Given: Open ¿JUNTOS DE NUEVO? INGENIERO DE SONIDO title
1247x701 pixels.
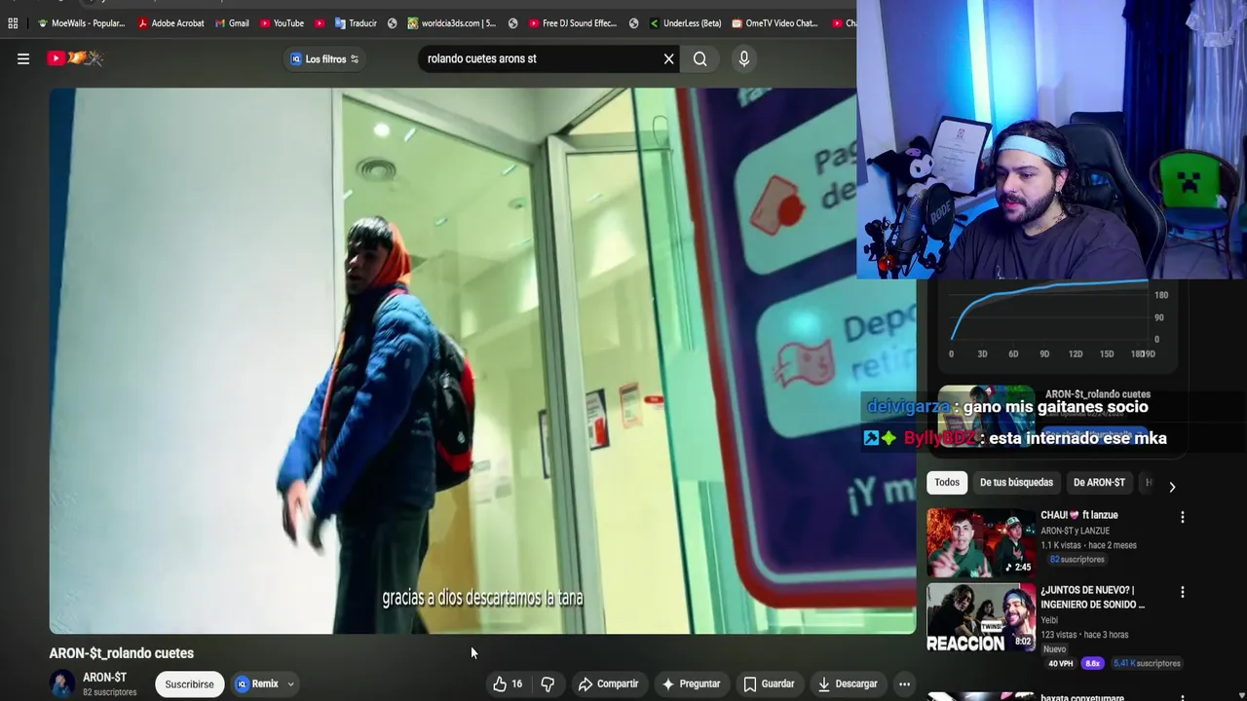Looking at the screenshot, I should [1092, 597].
